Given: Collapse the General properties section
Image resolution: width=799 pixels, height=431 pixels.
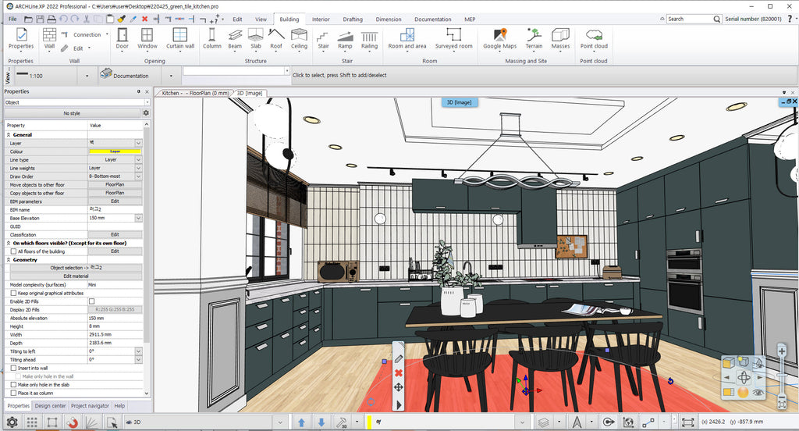Looking at the screenshot, I should coord(9,134).
